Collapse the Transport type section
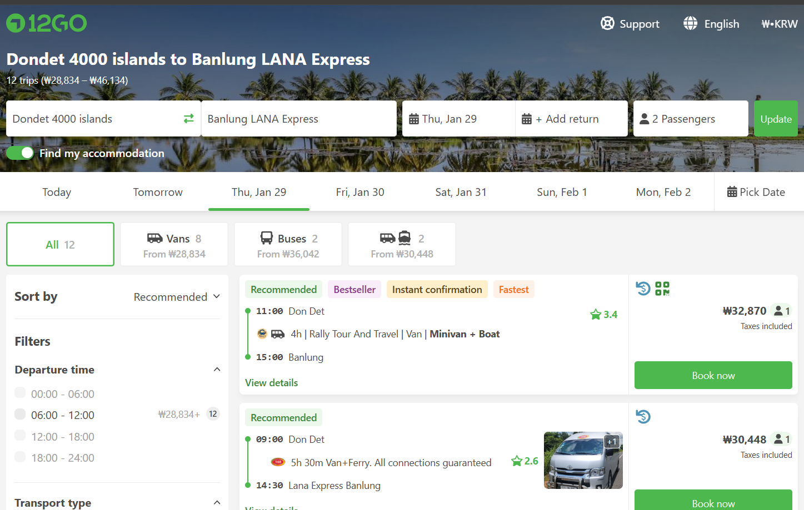This screenshot has width=804, height=510. pos(217,503)
